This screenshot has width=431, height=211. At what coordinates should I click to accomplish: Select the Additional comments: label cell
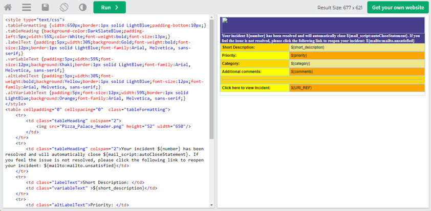(x=255, y=72)
